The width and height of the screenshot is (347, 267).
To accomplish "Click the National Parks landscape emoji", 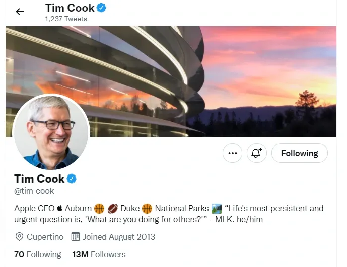I will pyautogui.click(x=217, y=208).
